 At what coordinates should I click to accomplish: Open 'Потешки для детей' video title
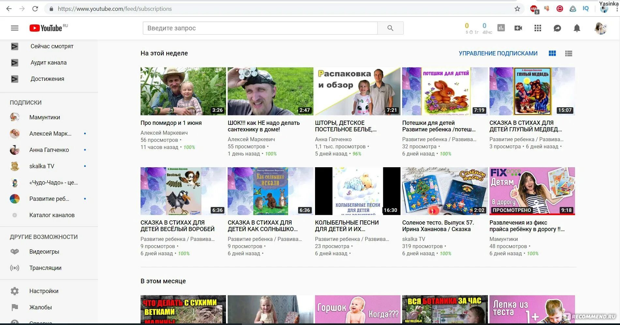439,126
